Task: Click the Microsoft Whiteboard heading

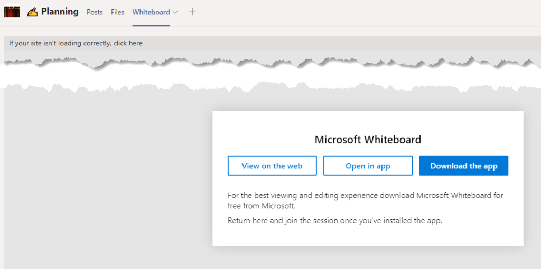Action: [x=368, y=140]
